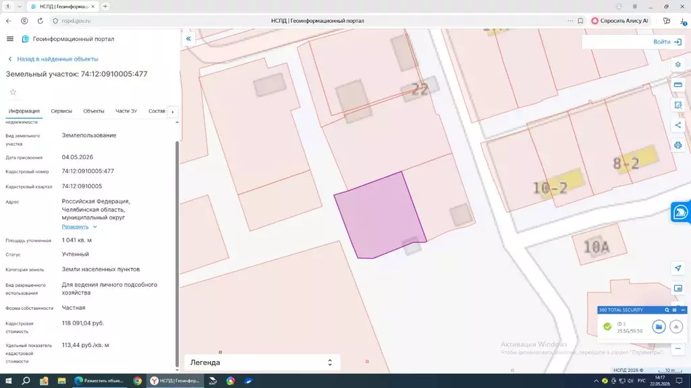
Task: Open the hamburger menu of the portal
Action: coord(10,38)
